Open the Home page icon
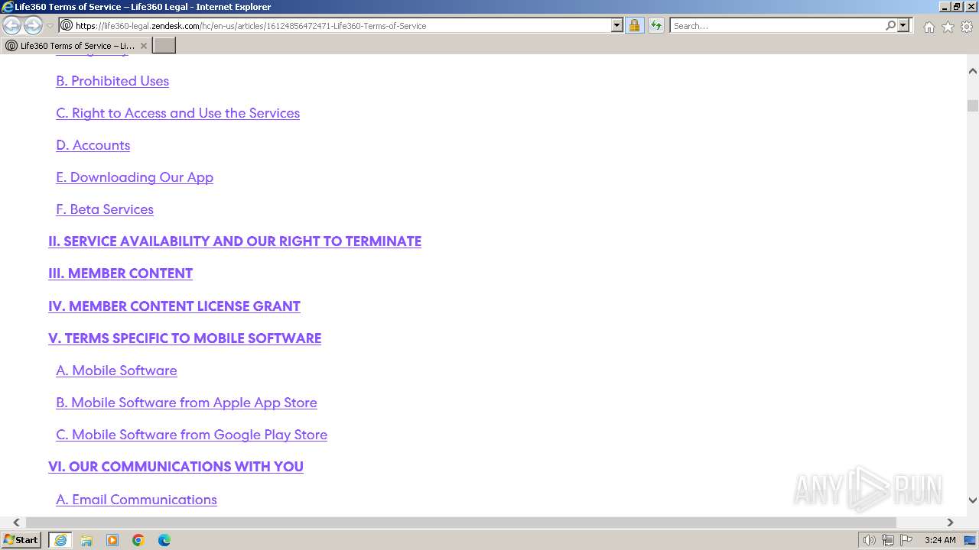This screenshot has width=979, height=550. [929, 27]
